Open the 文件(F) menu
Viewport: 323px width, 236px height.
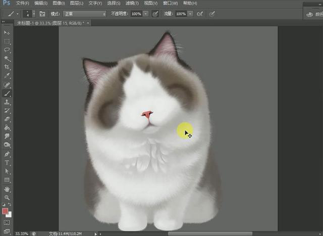pyautogui.click(x=23, y=3)
